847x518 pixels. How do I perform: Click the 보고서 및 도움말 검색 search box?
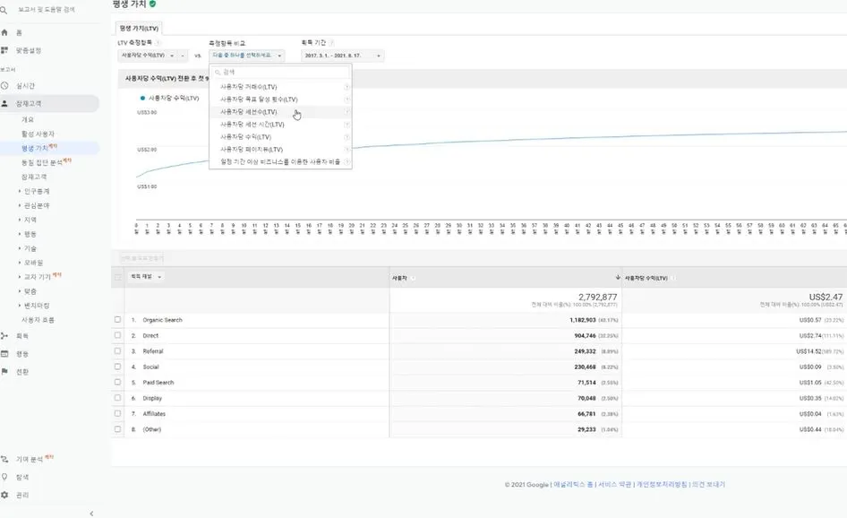click(x=47, y=10)
